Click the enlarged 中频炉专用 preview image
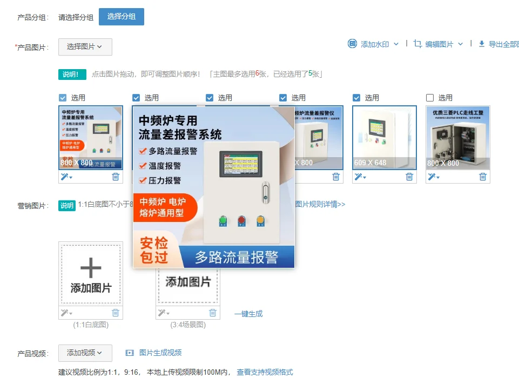519x385 pixels. point(213,187)
